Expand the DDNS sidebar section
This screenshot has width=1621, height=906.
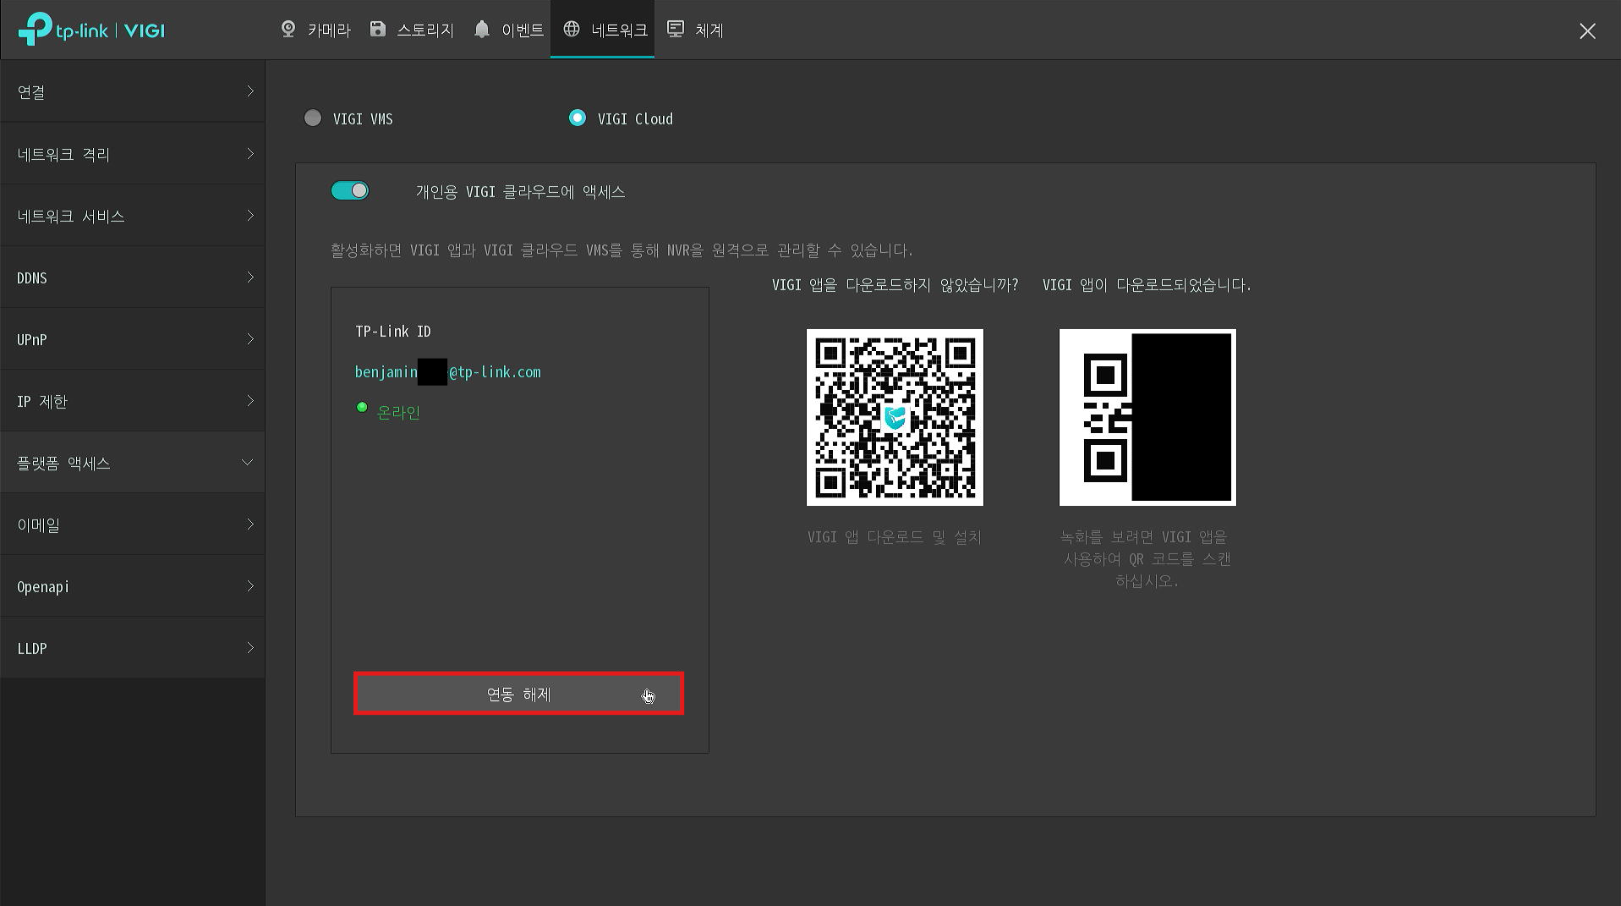pyautogui.click(x=133, y=277)
